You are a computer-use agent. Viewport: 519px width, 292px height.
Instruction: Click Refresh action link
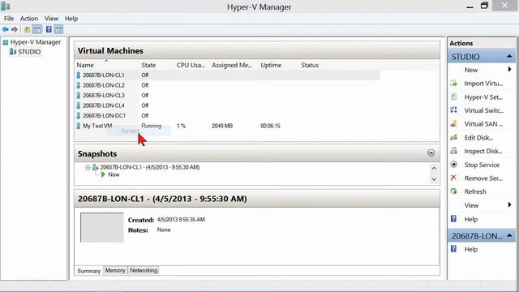coord(475,191)
